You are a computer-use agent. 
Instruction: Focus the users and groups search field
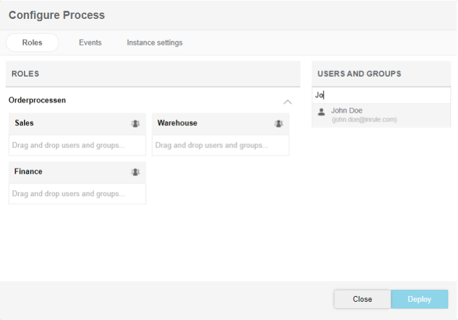(x=381, y=95)
